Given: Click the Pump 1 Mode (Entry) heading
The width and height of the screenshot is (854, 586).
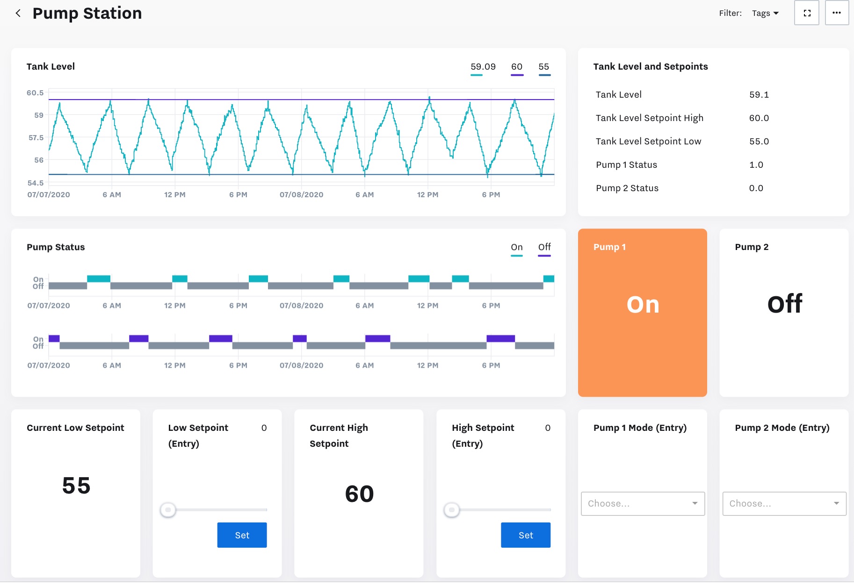Looking at the screenshot, I should click(640, 428).
